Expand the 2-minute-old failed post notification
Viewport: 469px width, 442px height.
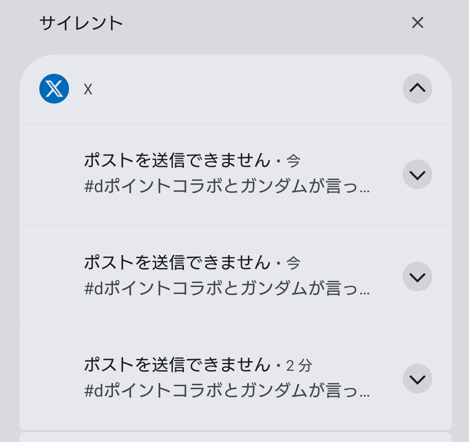click(x=417, y=379)
